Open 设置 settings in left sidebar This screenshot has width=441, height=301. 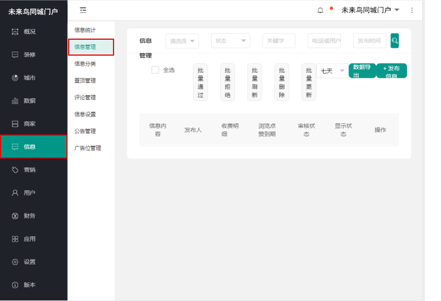29,262
